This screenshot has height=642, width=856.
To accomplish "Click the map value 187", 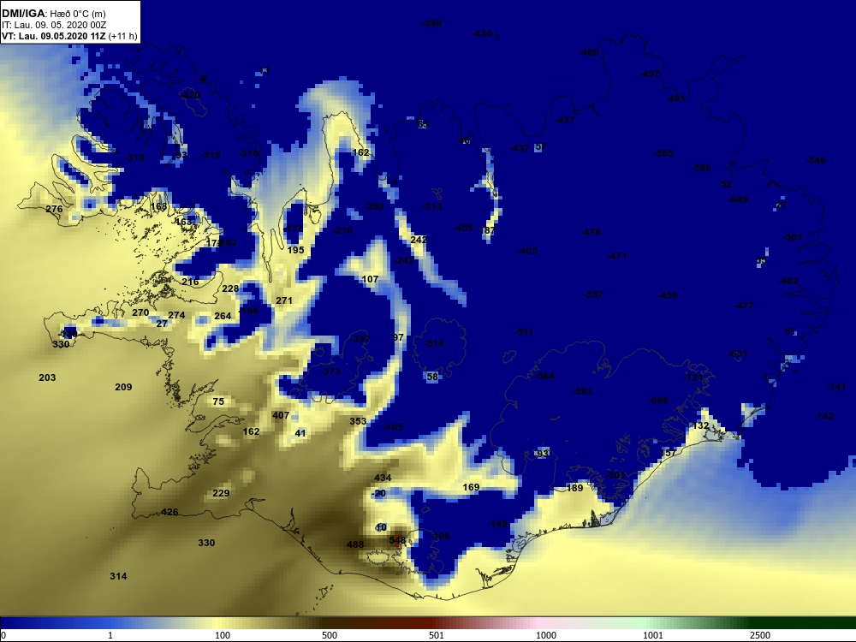I will [x=488, y=230].
